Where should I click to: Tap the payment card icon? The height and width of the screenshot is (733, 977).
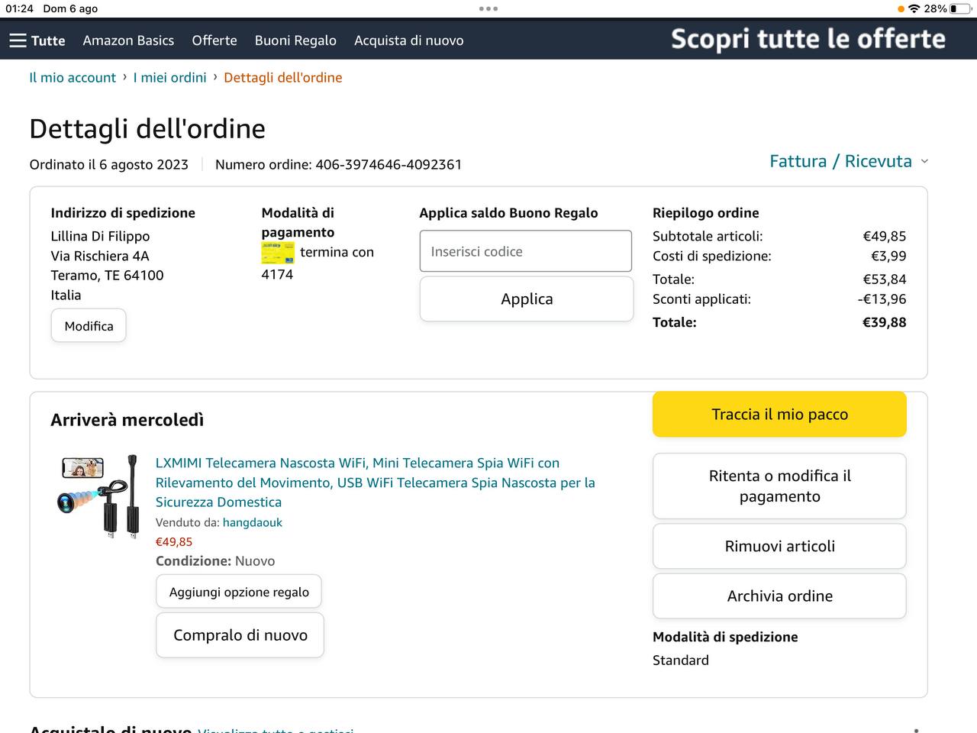(x=278, y=253)
